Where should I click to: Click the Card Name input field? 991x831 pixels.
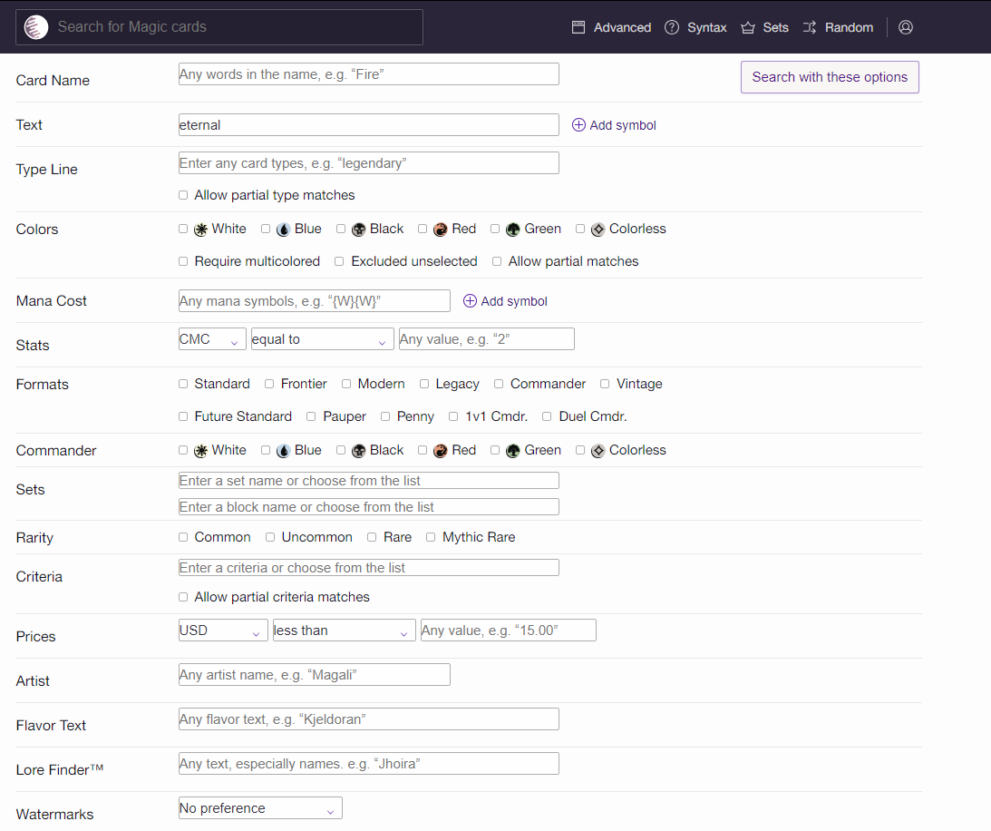pyautogui.click(x=368, y=74)
